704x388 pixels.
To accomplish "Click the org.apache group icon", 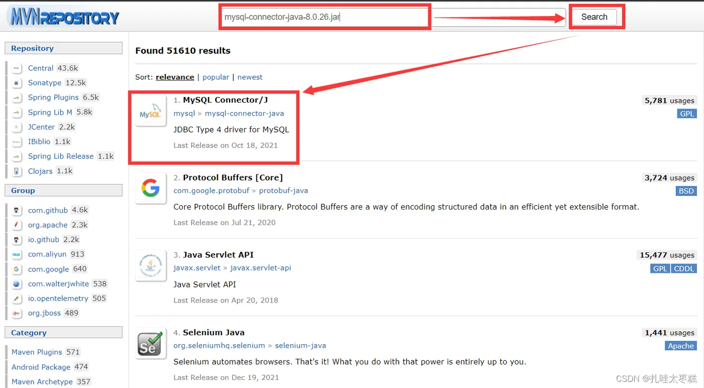I will tap(17, 225).
